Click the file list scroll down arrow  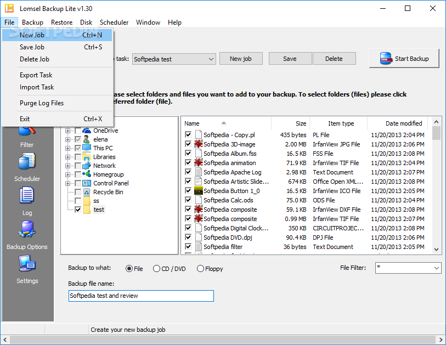tap(436, 250)
